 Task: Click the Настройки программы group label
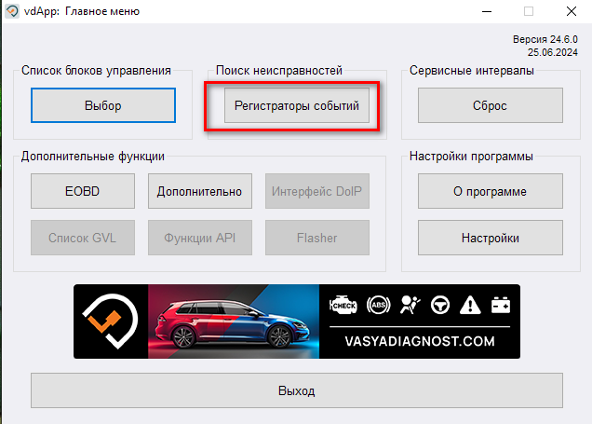pos(471,156)
